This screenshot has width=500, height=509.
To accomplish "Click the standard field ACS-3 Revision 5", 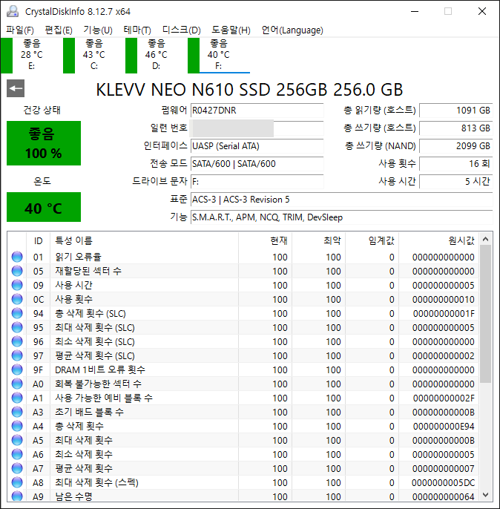I will [x=342, y=200].
